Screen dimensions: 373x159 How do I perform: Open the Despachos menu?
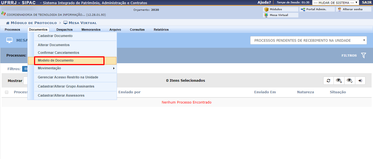[64, 30]
